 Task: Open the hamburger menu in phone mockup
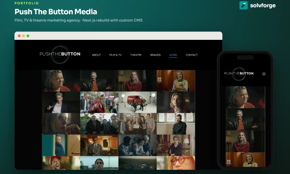click(264, 74)
